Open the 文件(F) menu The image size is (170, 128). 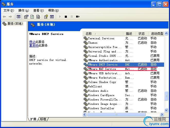pos(9,11)
